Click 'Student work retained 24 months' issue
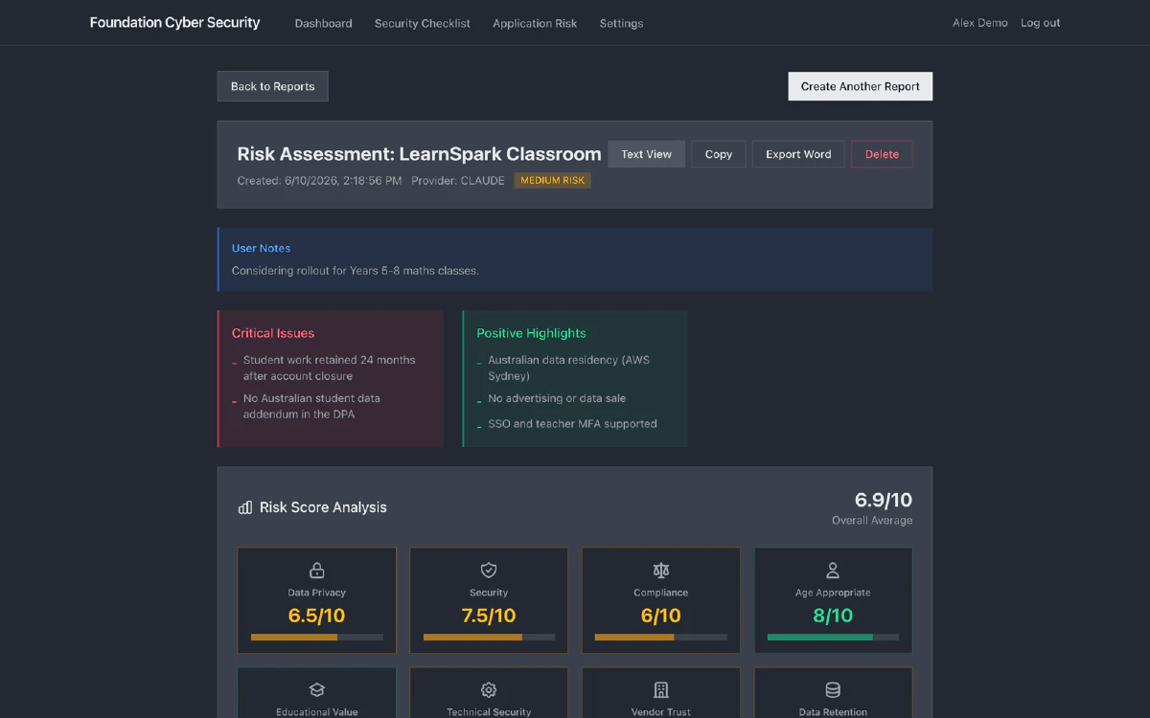The width and height of the screenshot is (1150, 718). pyautogui.click(x=330, y=368)
